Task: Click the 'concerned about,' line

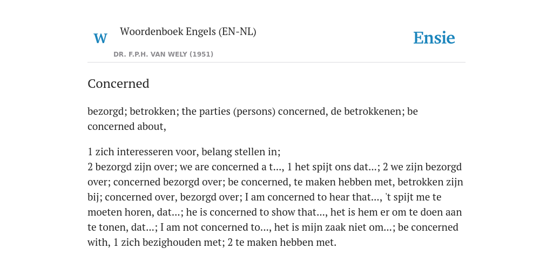Action: coord(126,126)
